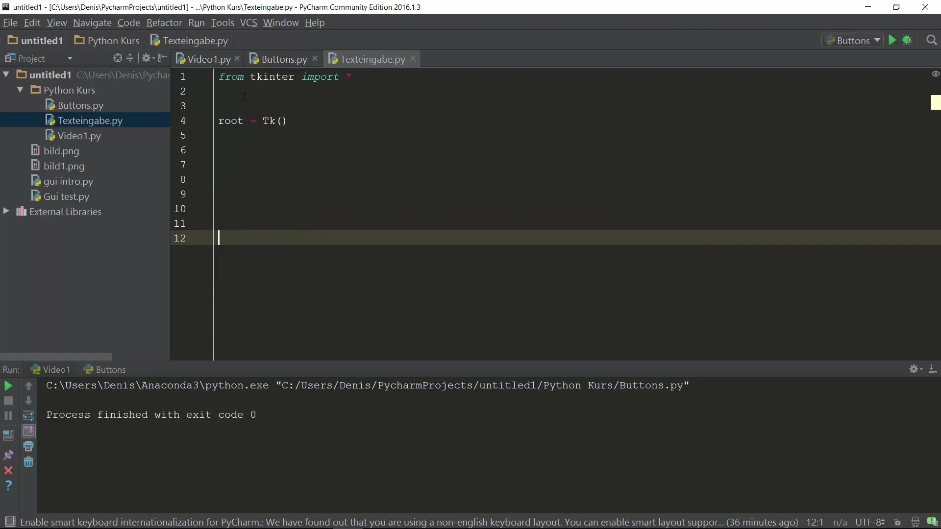Viewport: 941px width, 529px height.
Task: Click the Stop square in Run panel
Action: 8,401
